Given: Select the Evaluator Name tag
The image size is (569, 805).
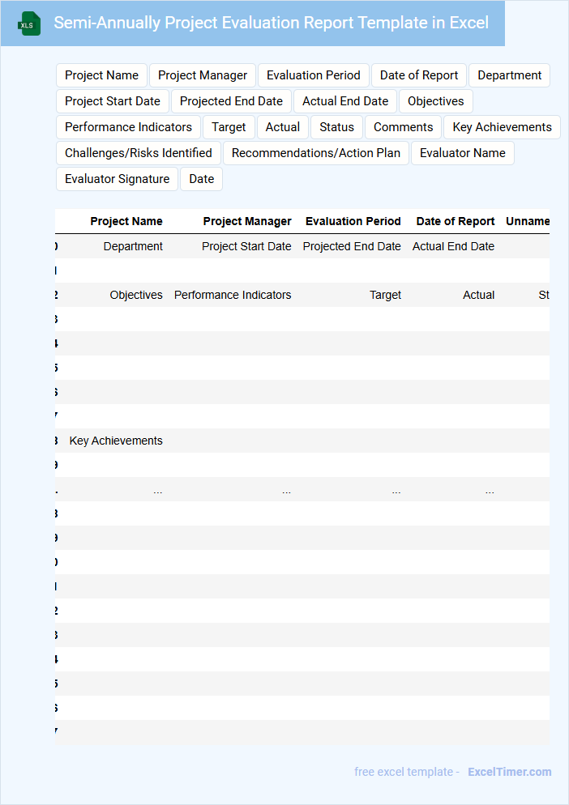Looking at the screenshot, I should [x=463, y=153].
